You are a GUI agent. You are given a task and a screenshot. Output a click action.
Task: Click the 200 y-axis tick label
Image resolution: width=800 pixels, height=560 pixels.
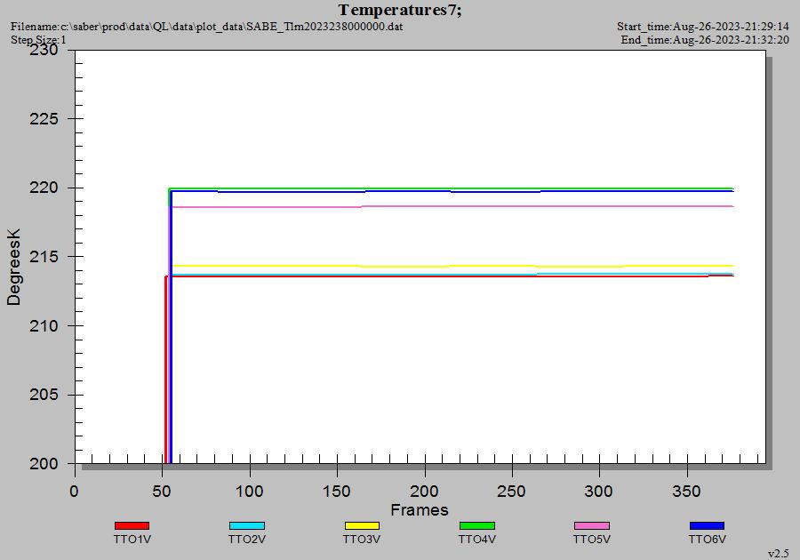(44, 464)
